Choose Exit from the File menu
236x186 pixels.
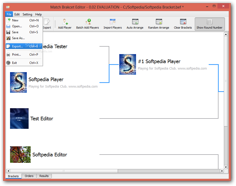click(x=24, y=63)
